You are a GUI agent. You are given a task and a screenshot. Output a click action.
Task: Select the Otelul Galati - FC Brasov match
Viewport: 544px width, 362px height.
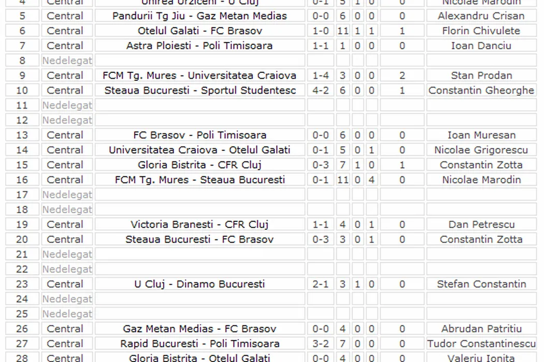point(199,31)
